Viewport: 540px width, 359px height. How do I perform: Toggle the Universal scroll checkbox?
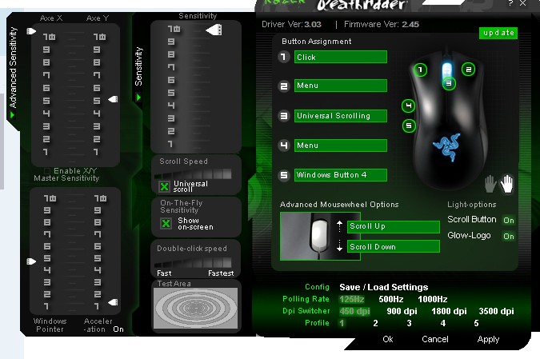(x=164, y=186)
